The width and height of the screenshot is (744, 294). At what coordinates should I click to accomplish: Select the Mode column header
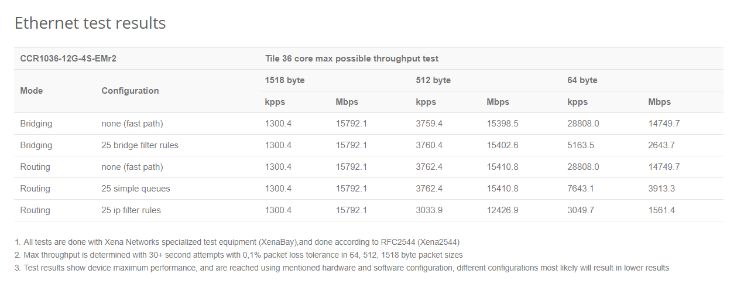pos(32,91)
